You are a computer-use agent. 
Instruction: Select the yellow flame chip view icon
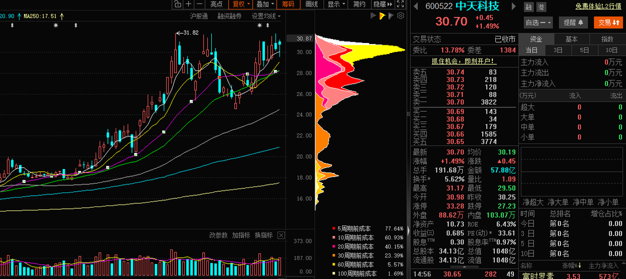[382, 16]
